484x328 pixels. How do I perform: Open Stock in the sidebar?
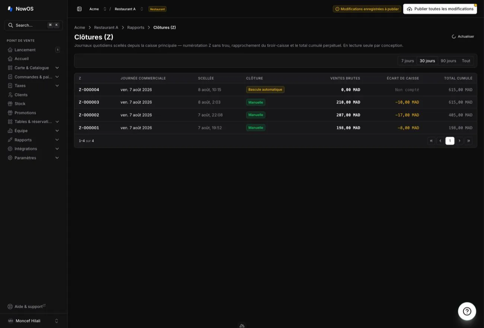pyautogui.click(x=34, y=104)
